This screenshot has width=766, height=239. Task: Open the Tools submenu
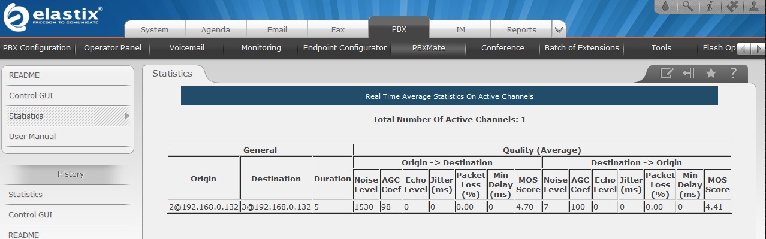pos(661,48)
